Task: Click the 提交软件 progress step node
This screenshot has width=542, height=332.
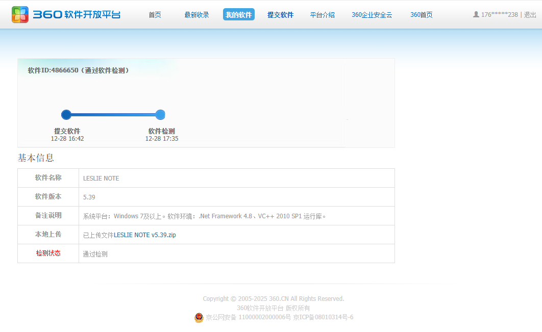Action: click(x=66, y=115)
